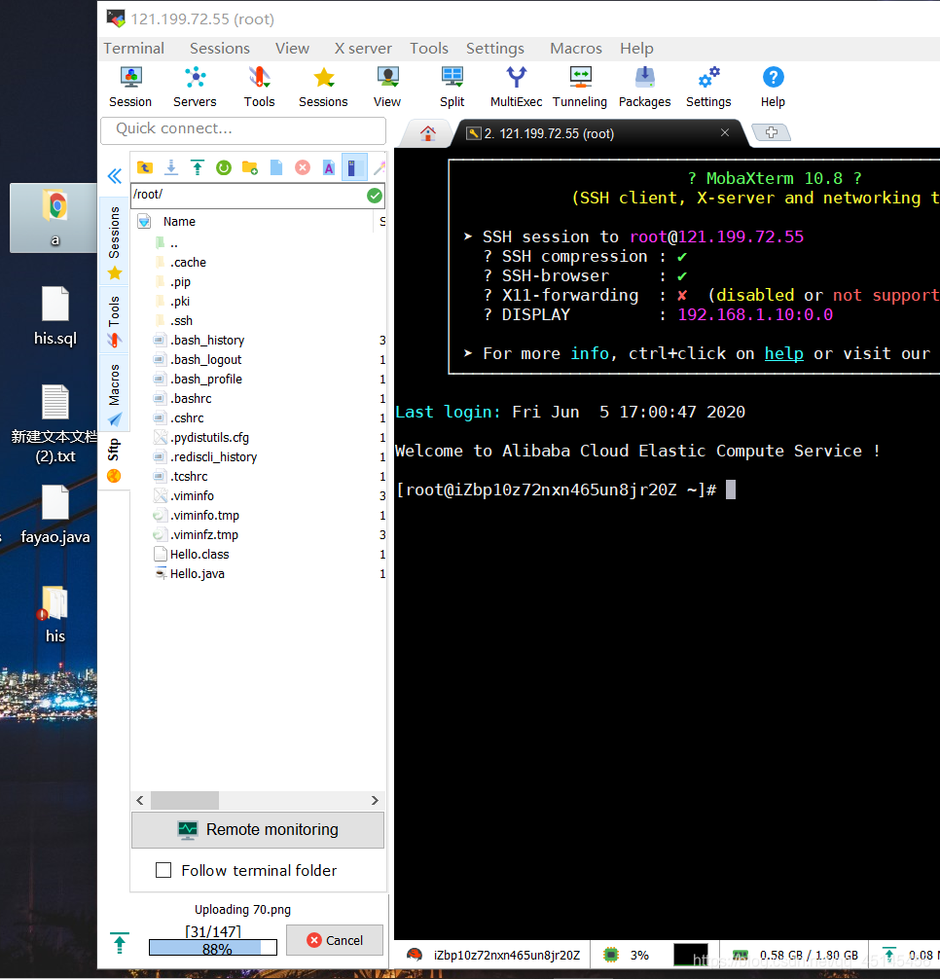Open the home tab icon
This screenshot has width=940, height=979.
427,133
